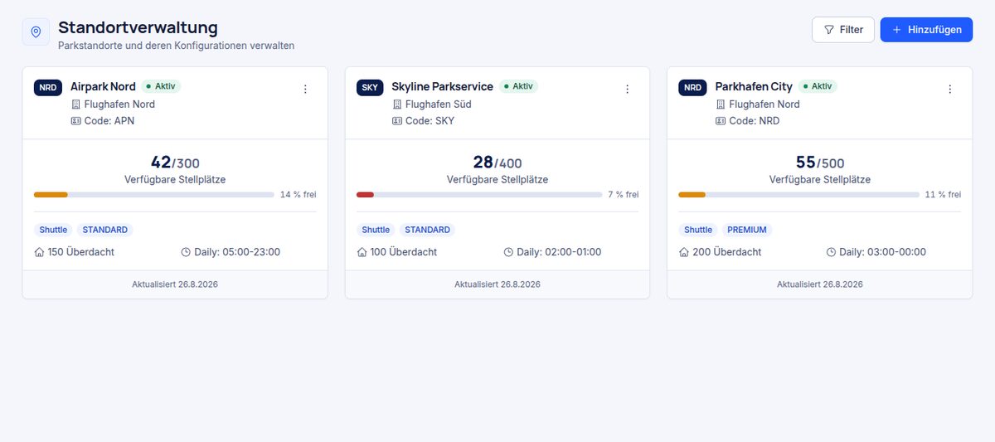Image resolution: width=995 pixels, height=442 pixels.
Task: Click the STANDARD tag on Skyline Parkservice card
Action: click(x=427, y=230)
